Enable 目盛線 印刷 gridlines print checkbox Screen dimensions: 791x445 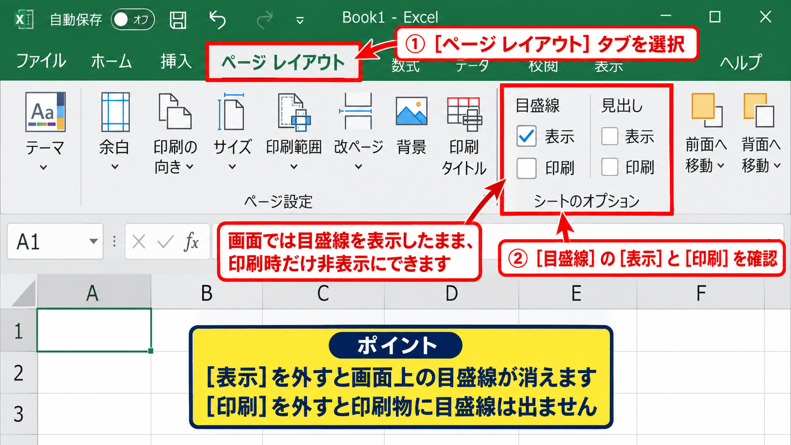click(526, 168)
